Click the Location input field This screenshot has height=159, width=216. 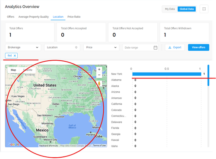coord(62,47)
